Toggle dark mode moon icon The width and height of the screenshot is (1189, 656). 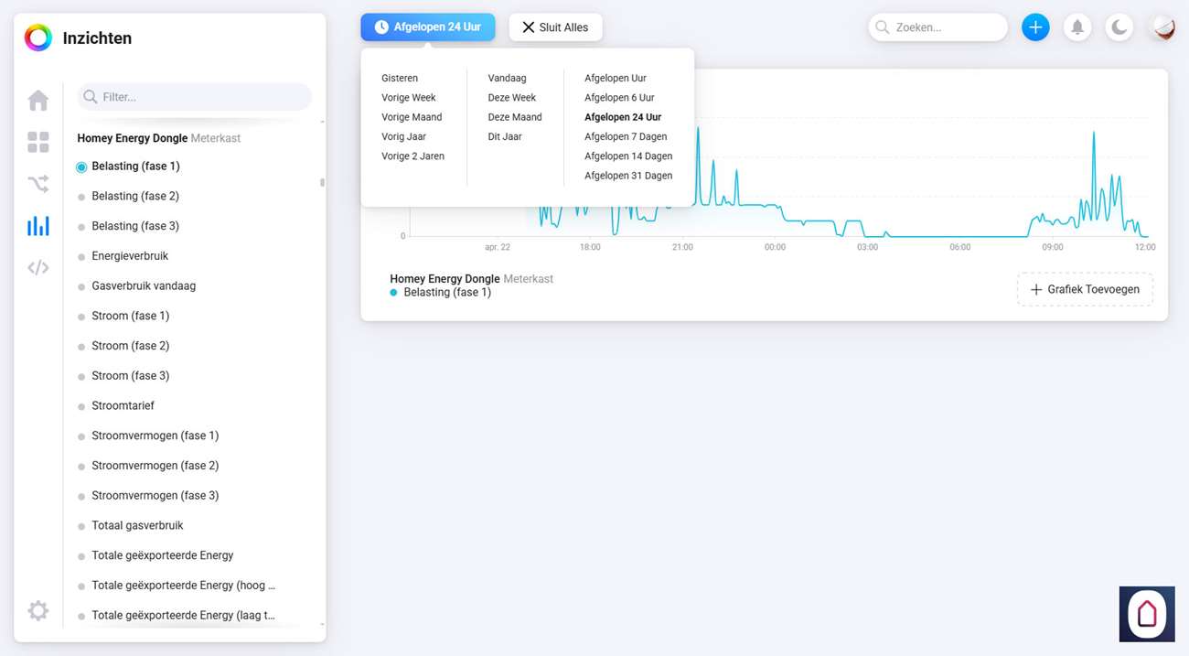[1119, 27]
